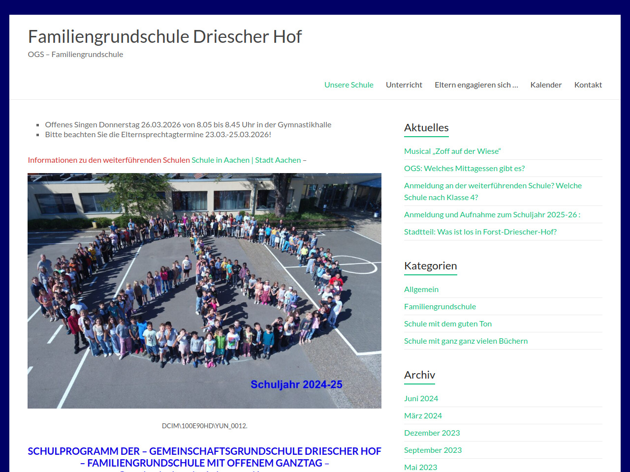View the Dezember 2023 archive
Image resolution: width=630 pixels, height=472 pixels.
coord(432,433)
